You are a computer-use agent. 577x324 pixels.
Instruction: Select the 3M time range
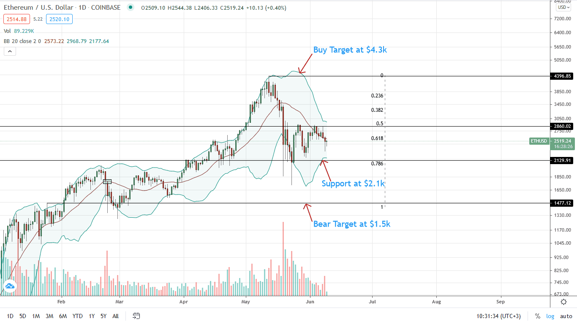[49, 316]
